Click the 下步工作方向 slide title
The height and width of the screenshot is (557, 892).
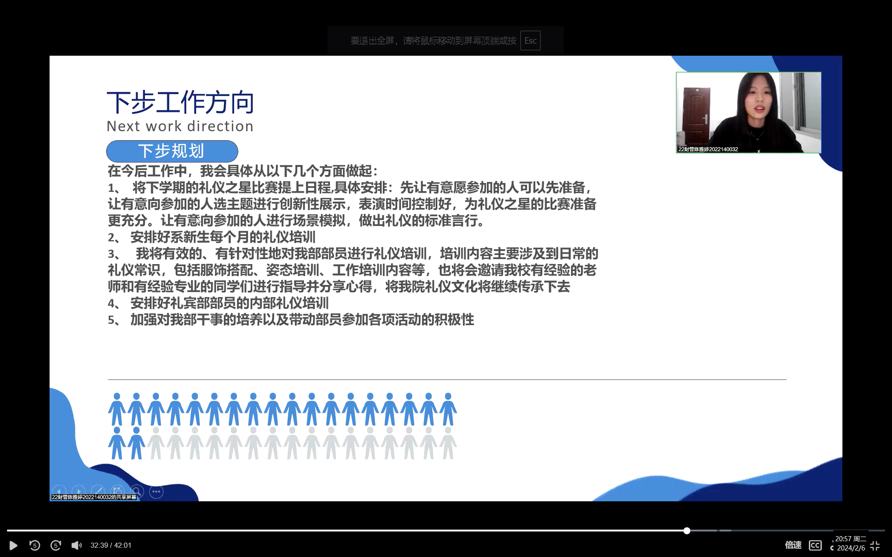click(x=180, y=103)
